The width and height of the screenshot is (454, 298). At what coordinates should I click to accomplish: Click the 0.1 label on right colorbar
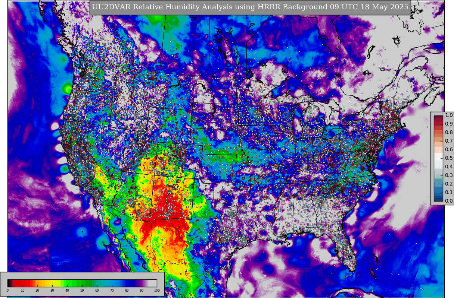(449, 193)
